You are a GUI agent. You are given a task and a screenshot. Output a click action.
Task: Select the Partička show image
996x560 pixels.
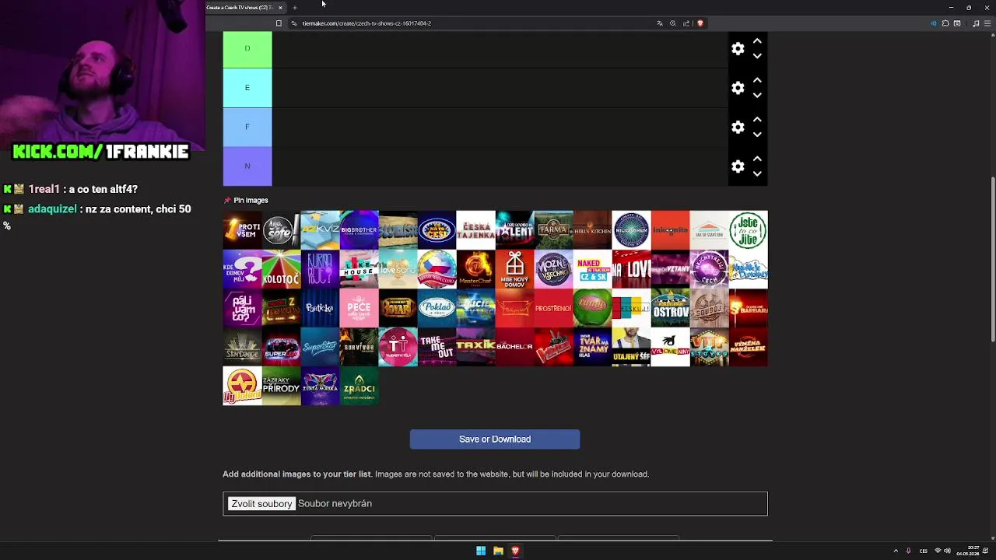pos(320,308)
